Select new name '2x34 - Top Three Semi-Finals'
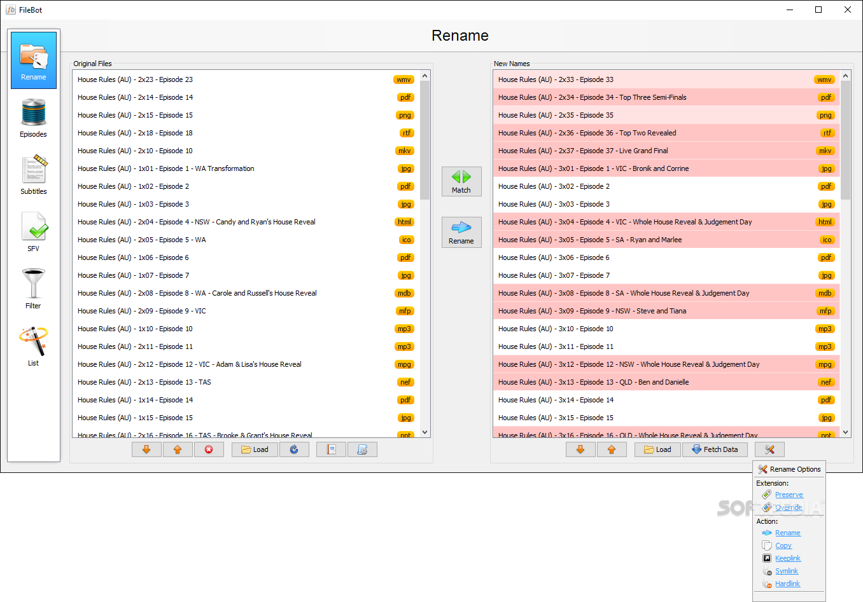Viewport: 863px width, 602px height. [666, 97]
